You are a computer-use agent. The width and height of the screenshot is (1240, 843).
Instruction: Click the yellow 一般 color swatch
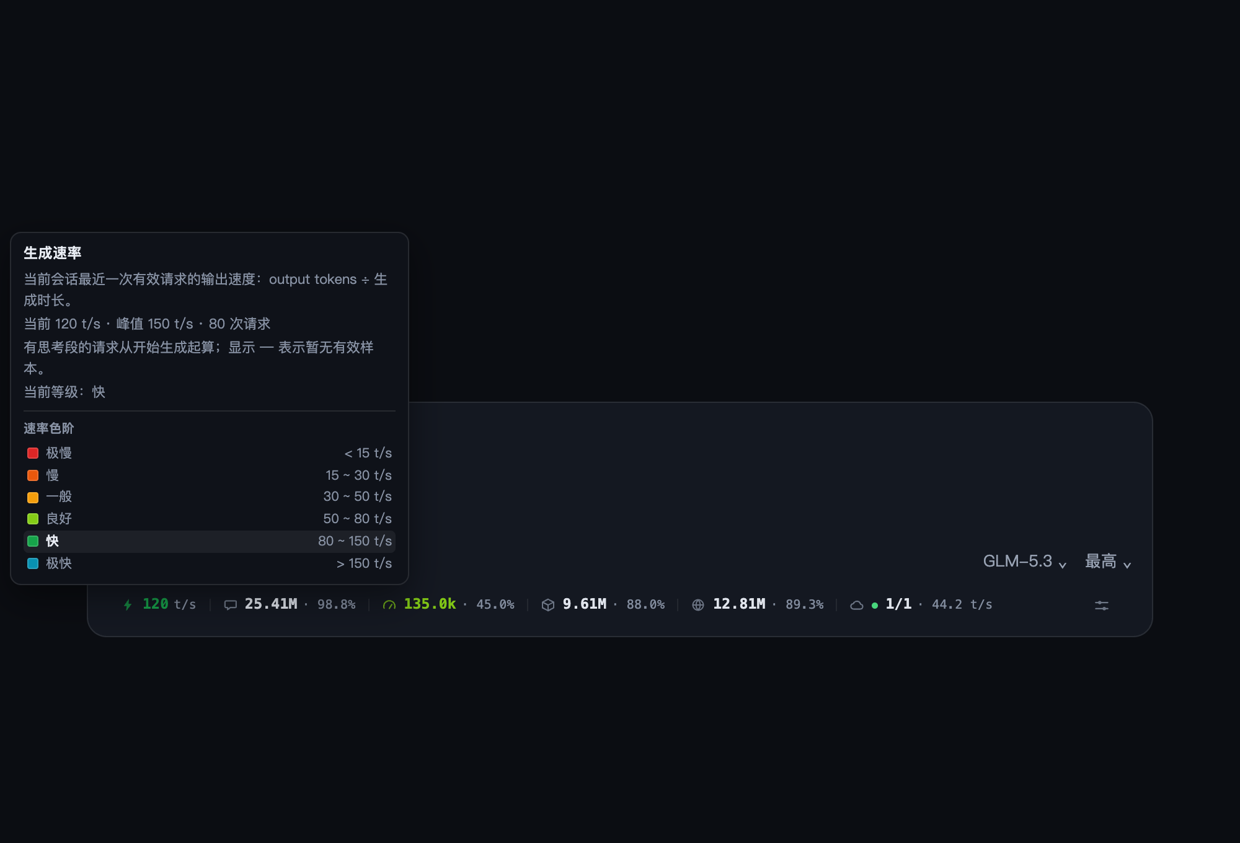pos(33,497)
